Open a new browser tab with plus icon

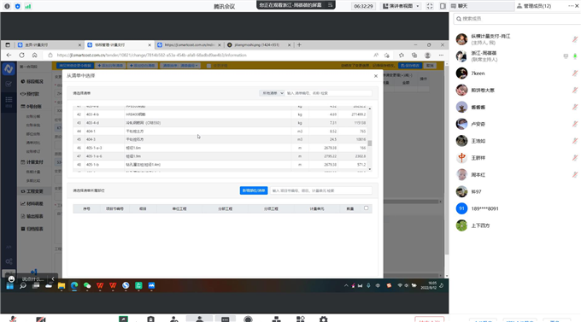coord(299,44)
